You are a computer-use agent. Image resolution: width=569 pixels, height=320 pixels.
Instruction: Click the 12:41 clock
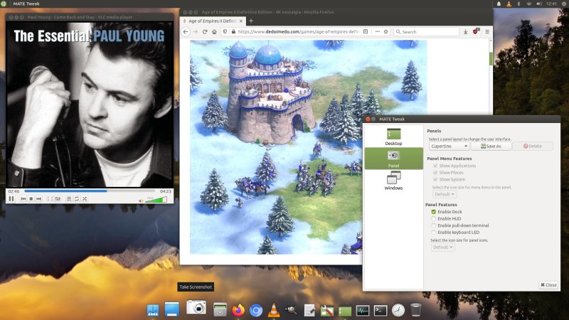pyautogui.click(x=551, y=4)
